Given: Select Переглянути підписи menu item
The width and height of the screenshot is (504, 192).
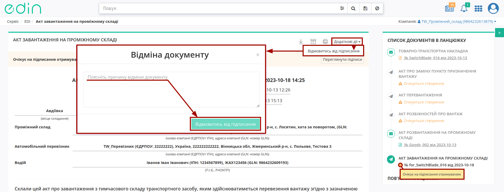Looking at the screenshot, I should [342, 59].
